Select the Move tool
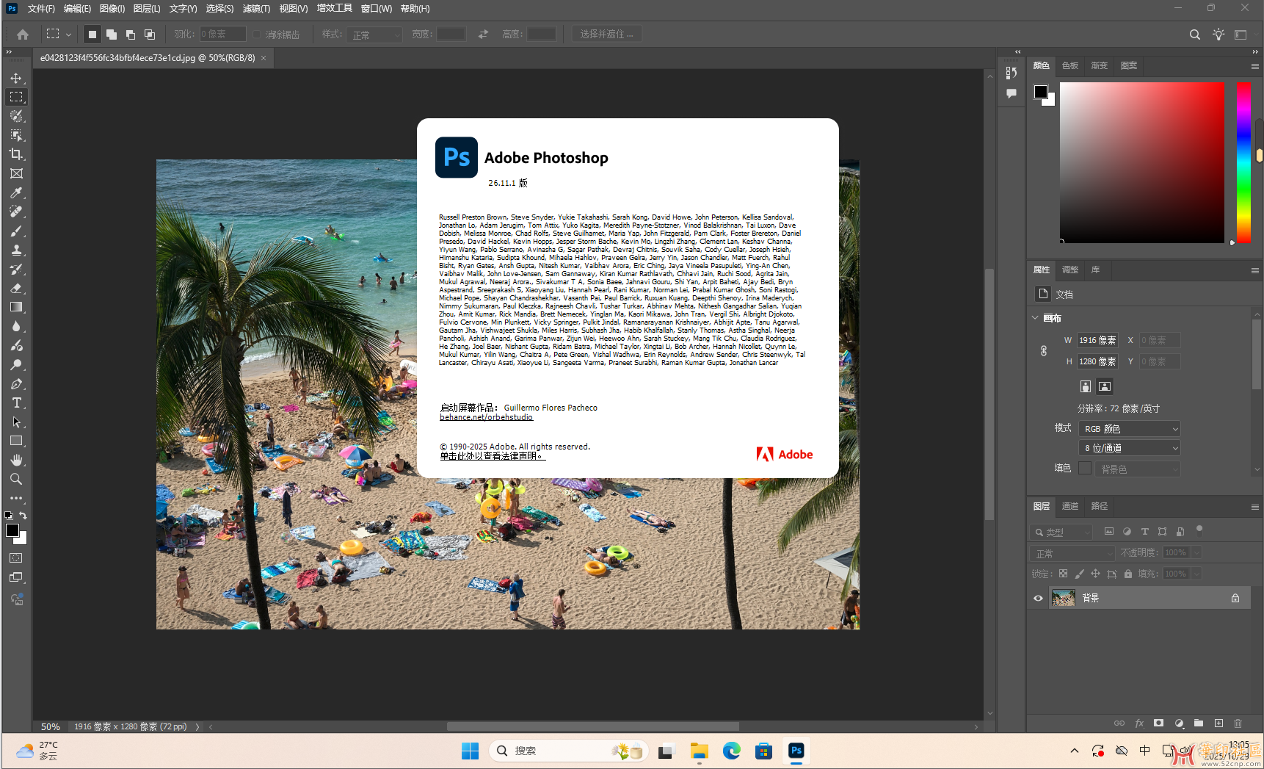 (16, 78)
